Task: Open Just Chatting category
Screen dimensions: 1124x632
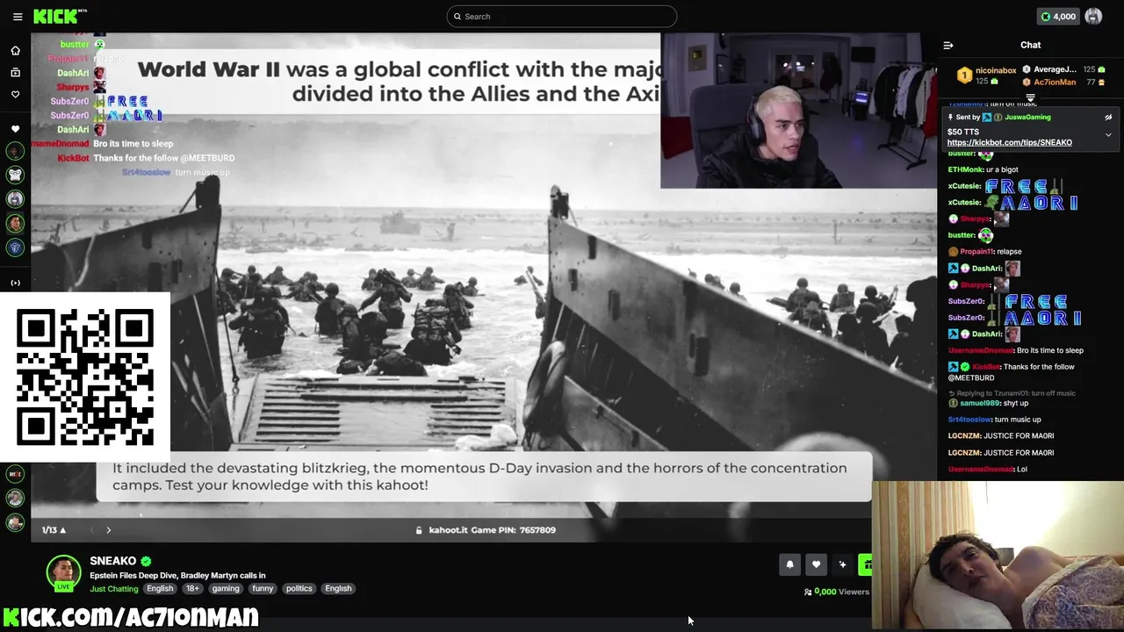Action: click(x=114, y=588)
